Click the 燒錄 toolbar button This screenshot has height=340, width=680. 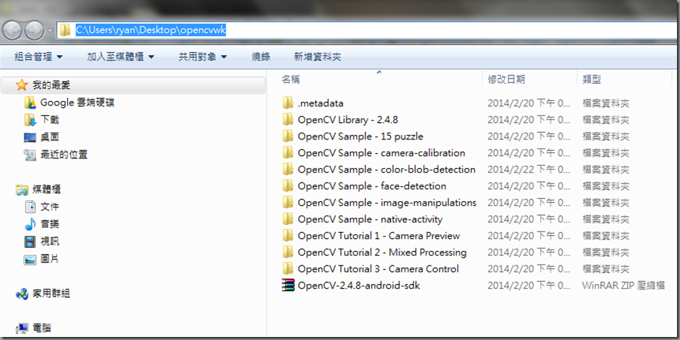(260, 57)
